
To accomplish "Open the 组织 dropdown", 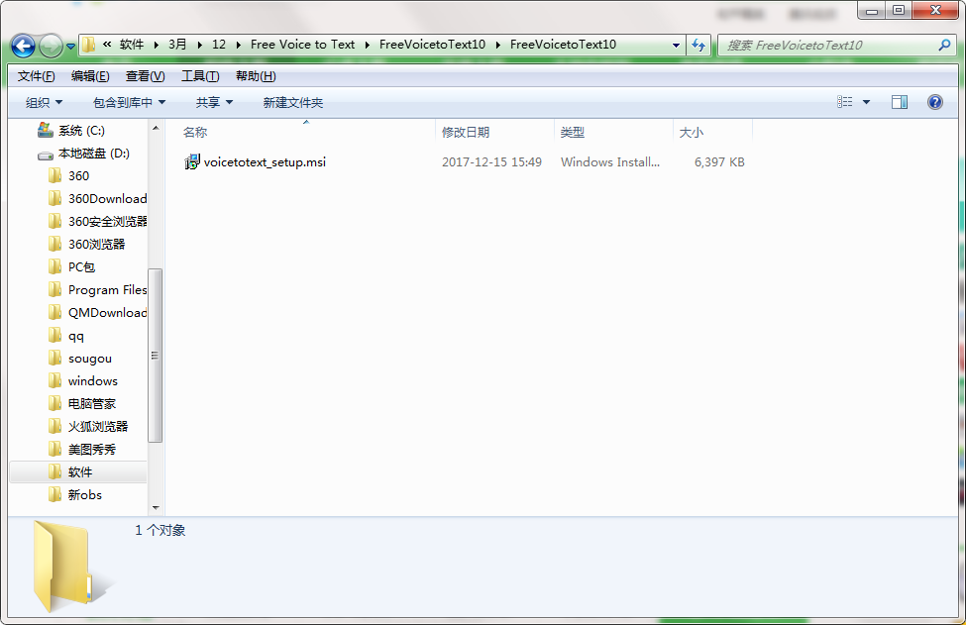I will 44,102.
